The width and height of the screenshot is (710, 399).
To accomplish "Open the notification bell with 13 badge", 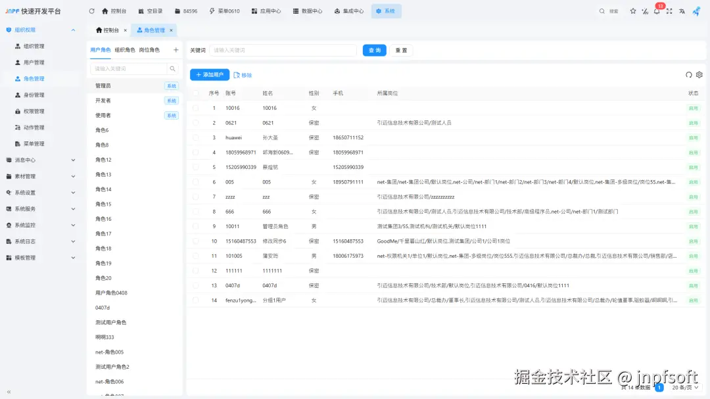I will point(657,11).
